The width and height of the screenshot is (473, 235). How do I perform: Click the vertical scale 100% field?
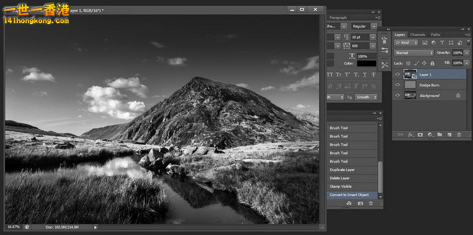click(366, 56)
